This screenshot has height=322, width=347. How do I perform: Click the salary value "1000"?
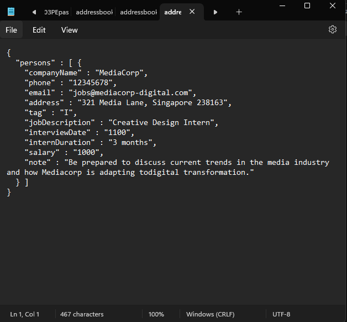click(86, 153)
